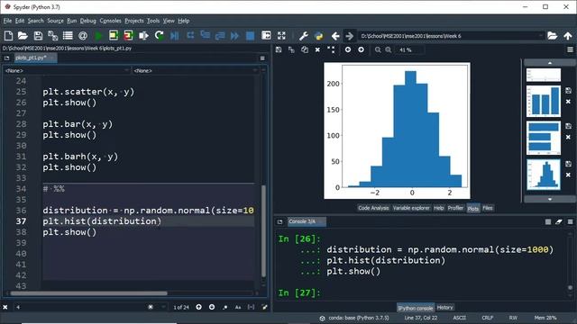Open the PYTHONPATH manager icon

(318, 36)
